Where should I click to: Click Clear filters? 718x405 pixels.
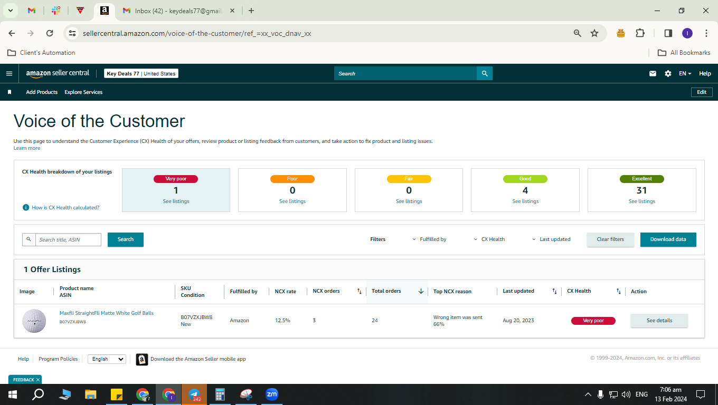point(610,239)
